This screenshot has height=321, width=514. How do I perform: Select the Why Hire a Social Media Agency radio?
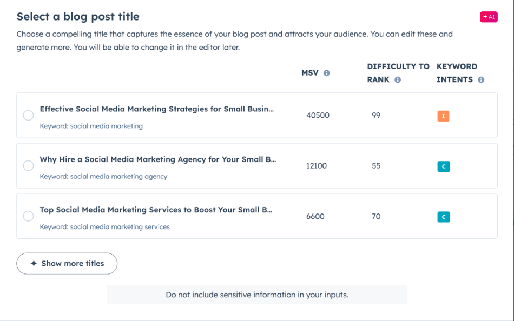point(28,166)
